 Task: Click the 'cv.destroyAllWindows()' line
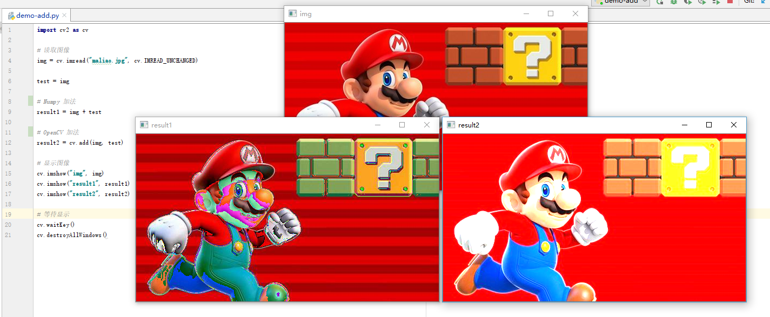pyautogui.click(x=72, y=235)
